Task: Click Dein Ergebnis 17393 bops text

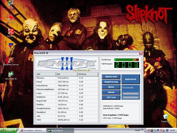Action: [116, 115]
